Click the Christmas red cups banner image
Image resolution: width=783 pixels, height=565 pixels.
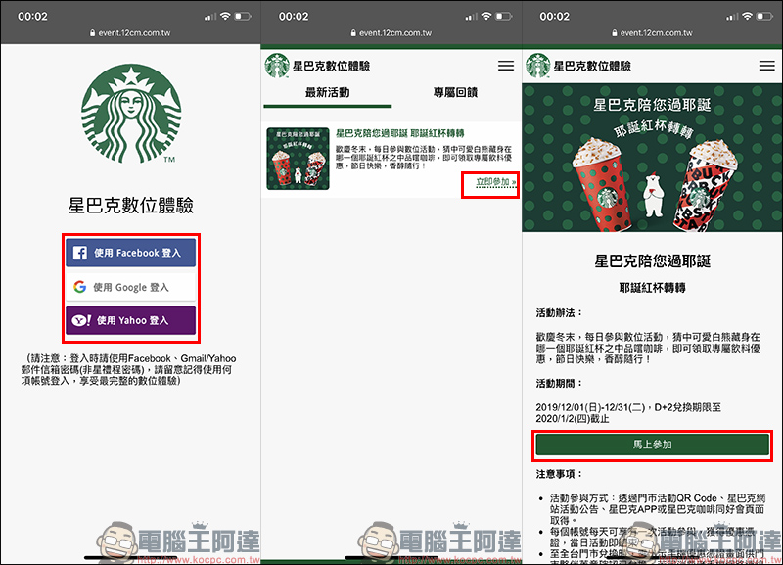652,158
